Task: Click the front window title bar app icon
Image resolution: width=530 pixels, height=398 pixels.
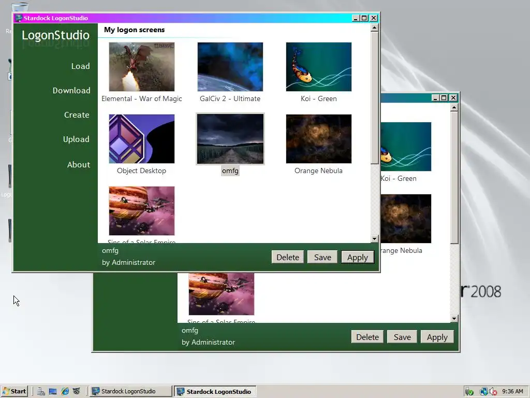Action: [x=19, y=18]
